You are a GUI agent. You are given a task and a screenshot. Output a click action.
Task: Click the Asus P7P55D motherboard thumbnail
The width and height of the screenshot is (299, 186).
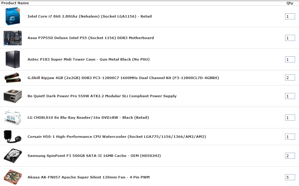coord(13,38)
